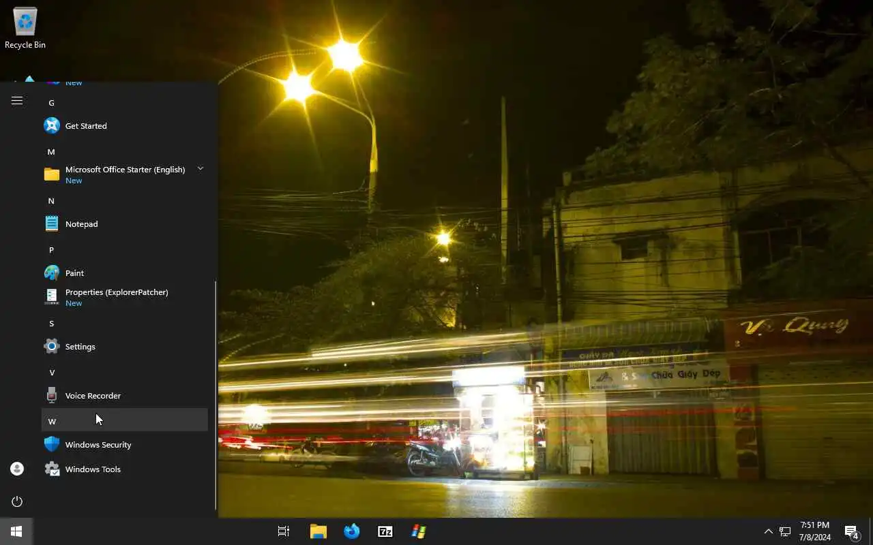Screen dimensions: 873x545
Task: Open the Paint app icon
Action: click(x=52, y=272)
